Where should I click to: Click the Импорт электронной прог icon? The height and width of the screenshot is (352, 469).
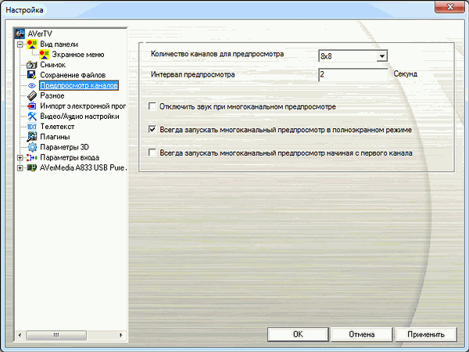pos(32,106)
